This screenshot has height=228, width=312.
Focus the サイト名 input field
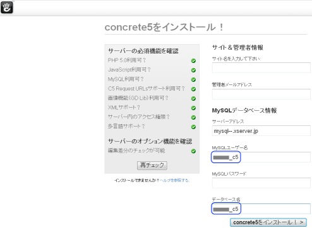click(x=261, y=68)
